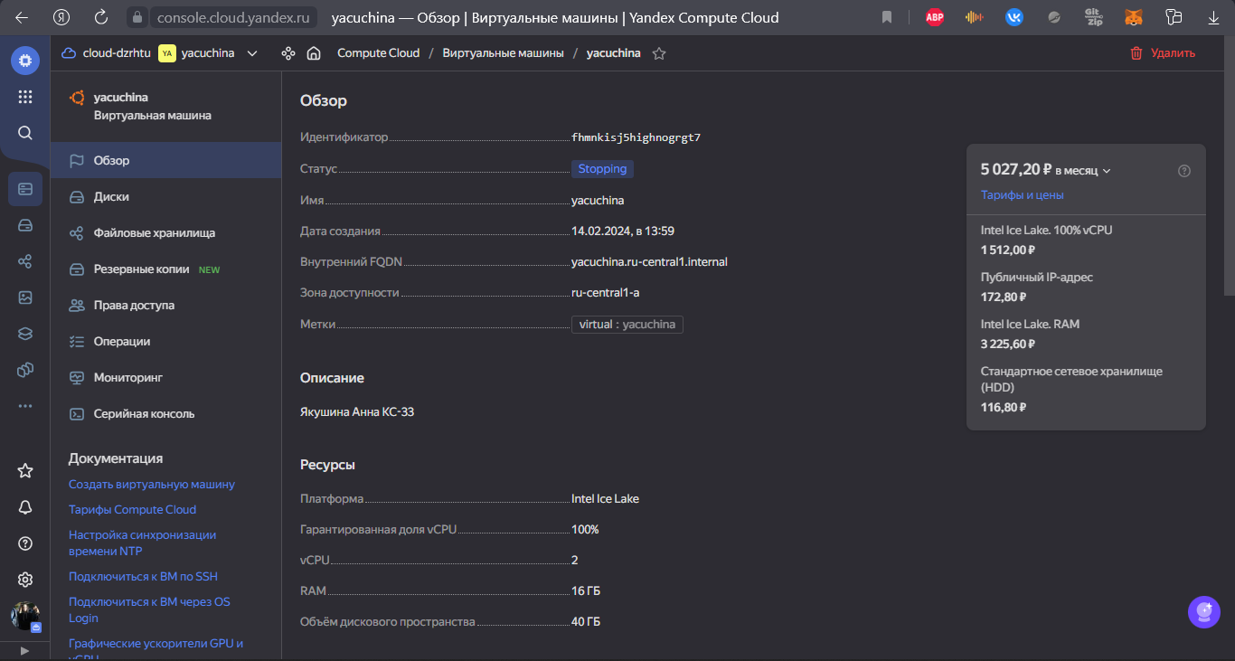Click the virtual : yacuchina label tag
1235x661 pixels.
627,324
